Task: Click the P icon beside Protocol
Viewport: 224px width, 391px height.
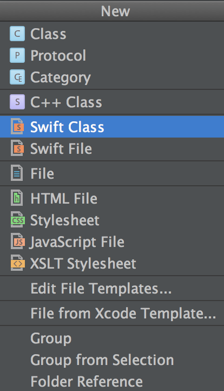Action: click(17, 55)
